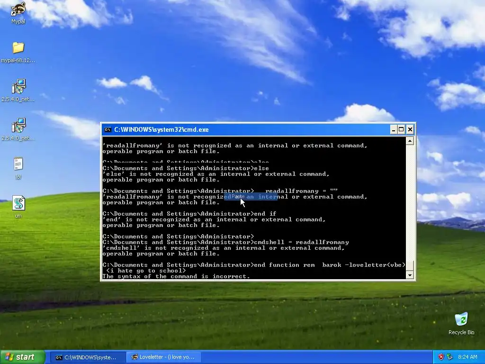Click the "'end' is not recognized" error line
Image resolution: width=485 pixels, height=364 pixels.
point(214,219)
